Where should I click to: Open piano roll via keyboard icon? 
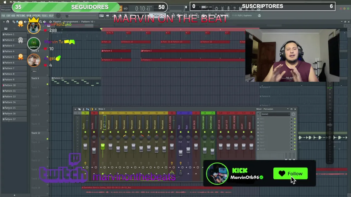(x=101, y=16)
